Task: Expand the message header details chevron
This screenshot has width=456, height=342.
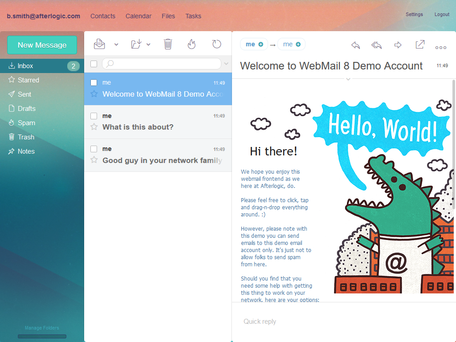Action: click(348, 79)
